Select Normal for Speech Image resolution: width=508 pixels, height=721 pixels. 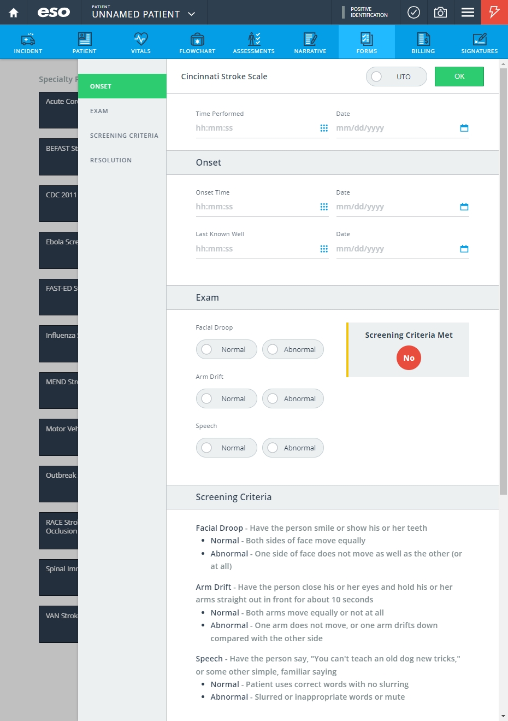point(226,448)
